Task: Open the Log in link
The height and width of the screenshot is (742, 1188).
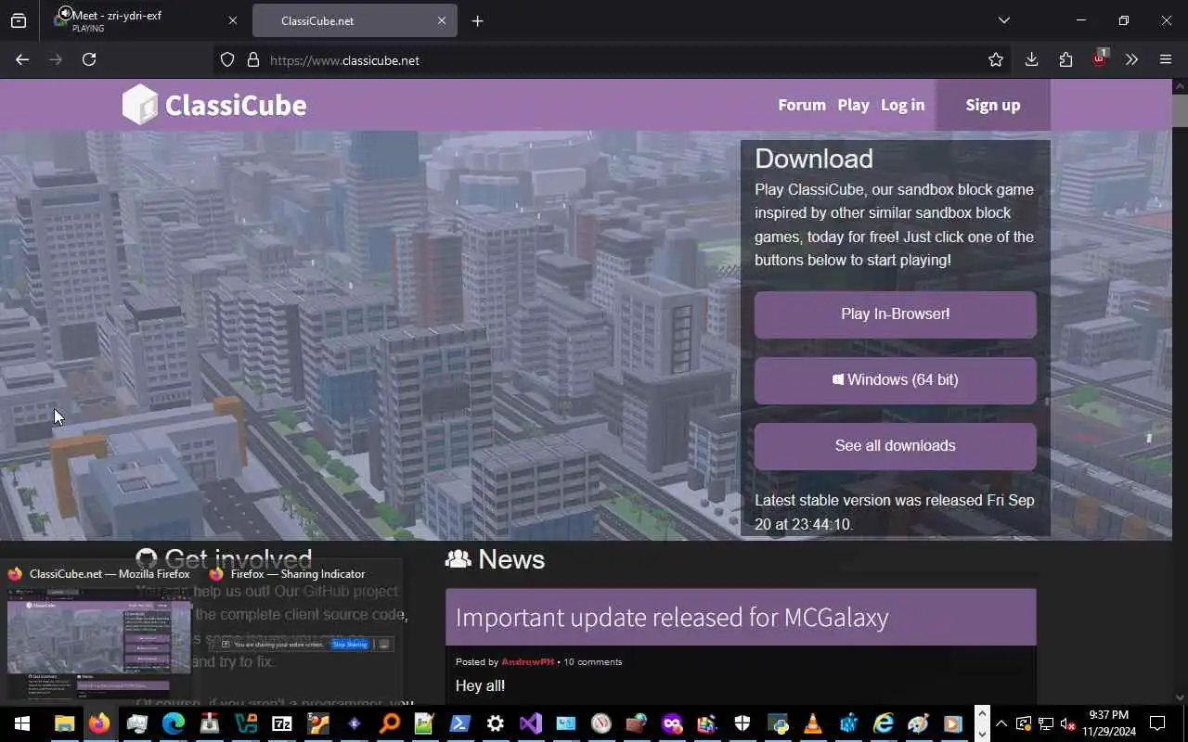Action: coord(902,105)
